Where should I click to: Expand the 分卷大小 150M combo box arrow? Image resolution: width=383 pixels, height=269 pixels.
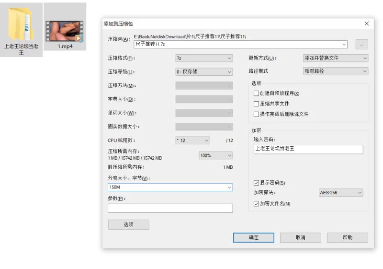tap(229, 187)
